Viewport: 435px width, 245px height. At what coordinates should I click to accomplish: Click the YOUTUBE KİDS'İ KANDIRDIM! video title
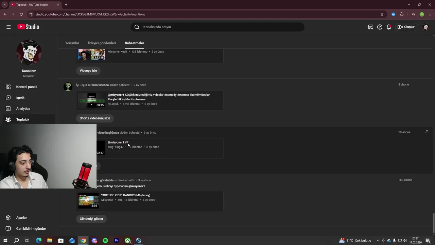pos(126,195)
